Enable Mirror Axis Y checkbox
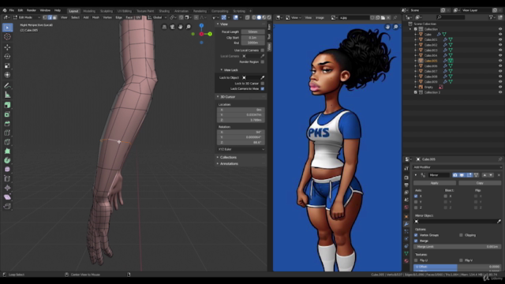 pos(416,202)
